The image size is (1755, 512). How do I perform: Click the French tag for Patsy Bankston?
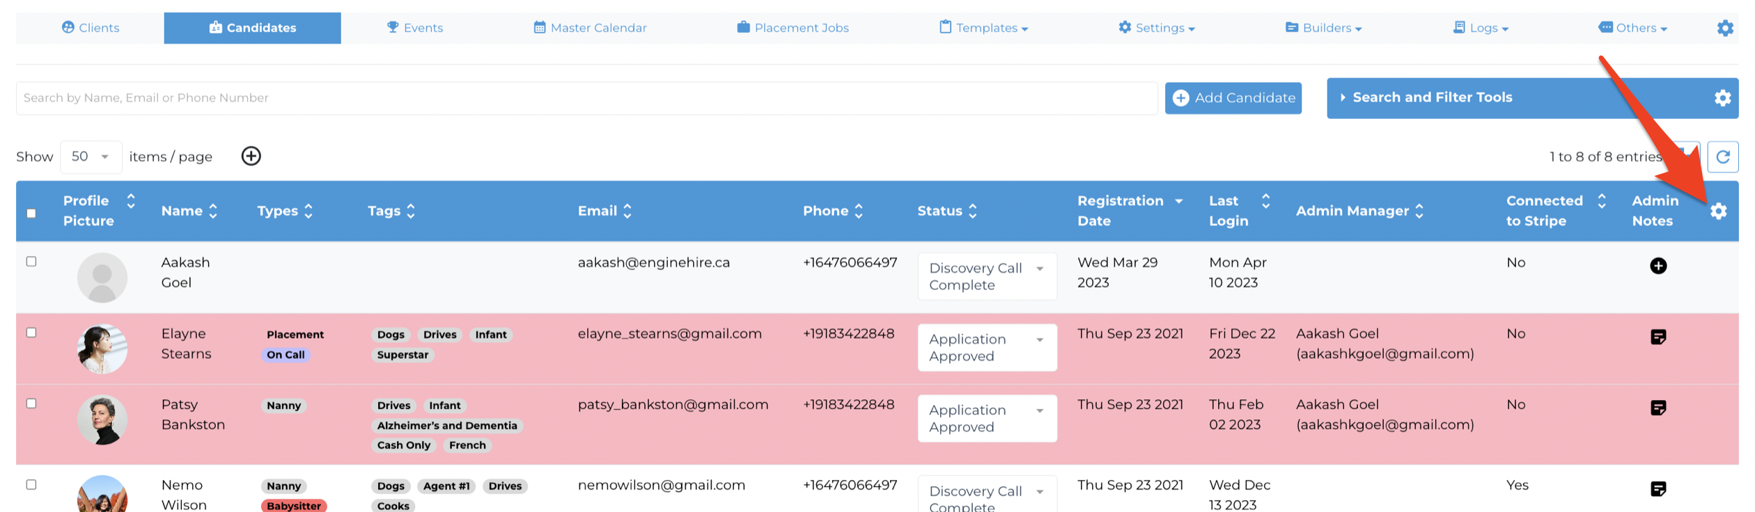(467, 445)
